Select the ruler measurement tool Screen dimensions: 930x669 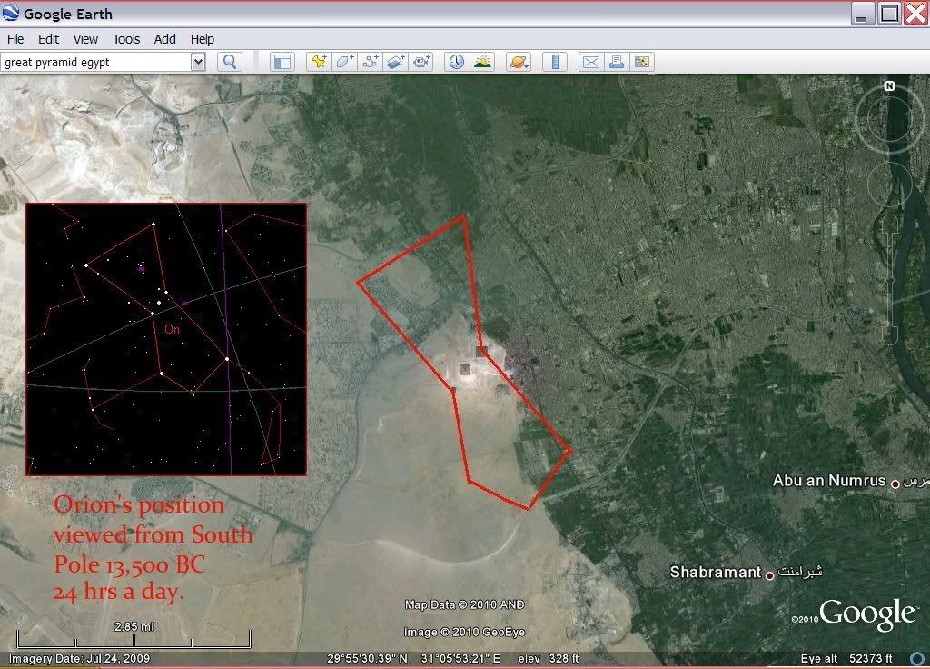tap(555, 62)
